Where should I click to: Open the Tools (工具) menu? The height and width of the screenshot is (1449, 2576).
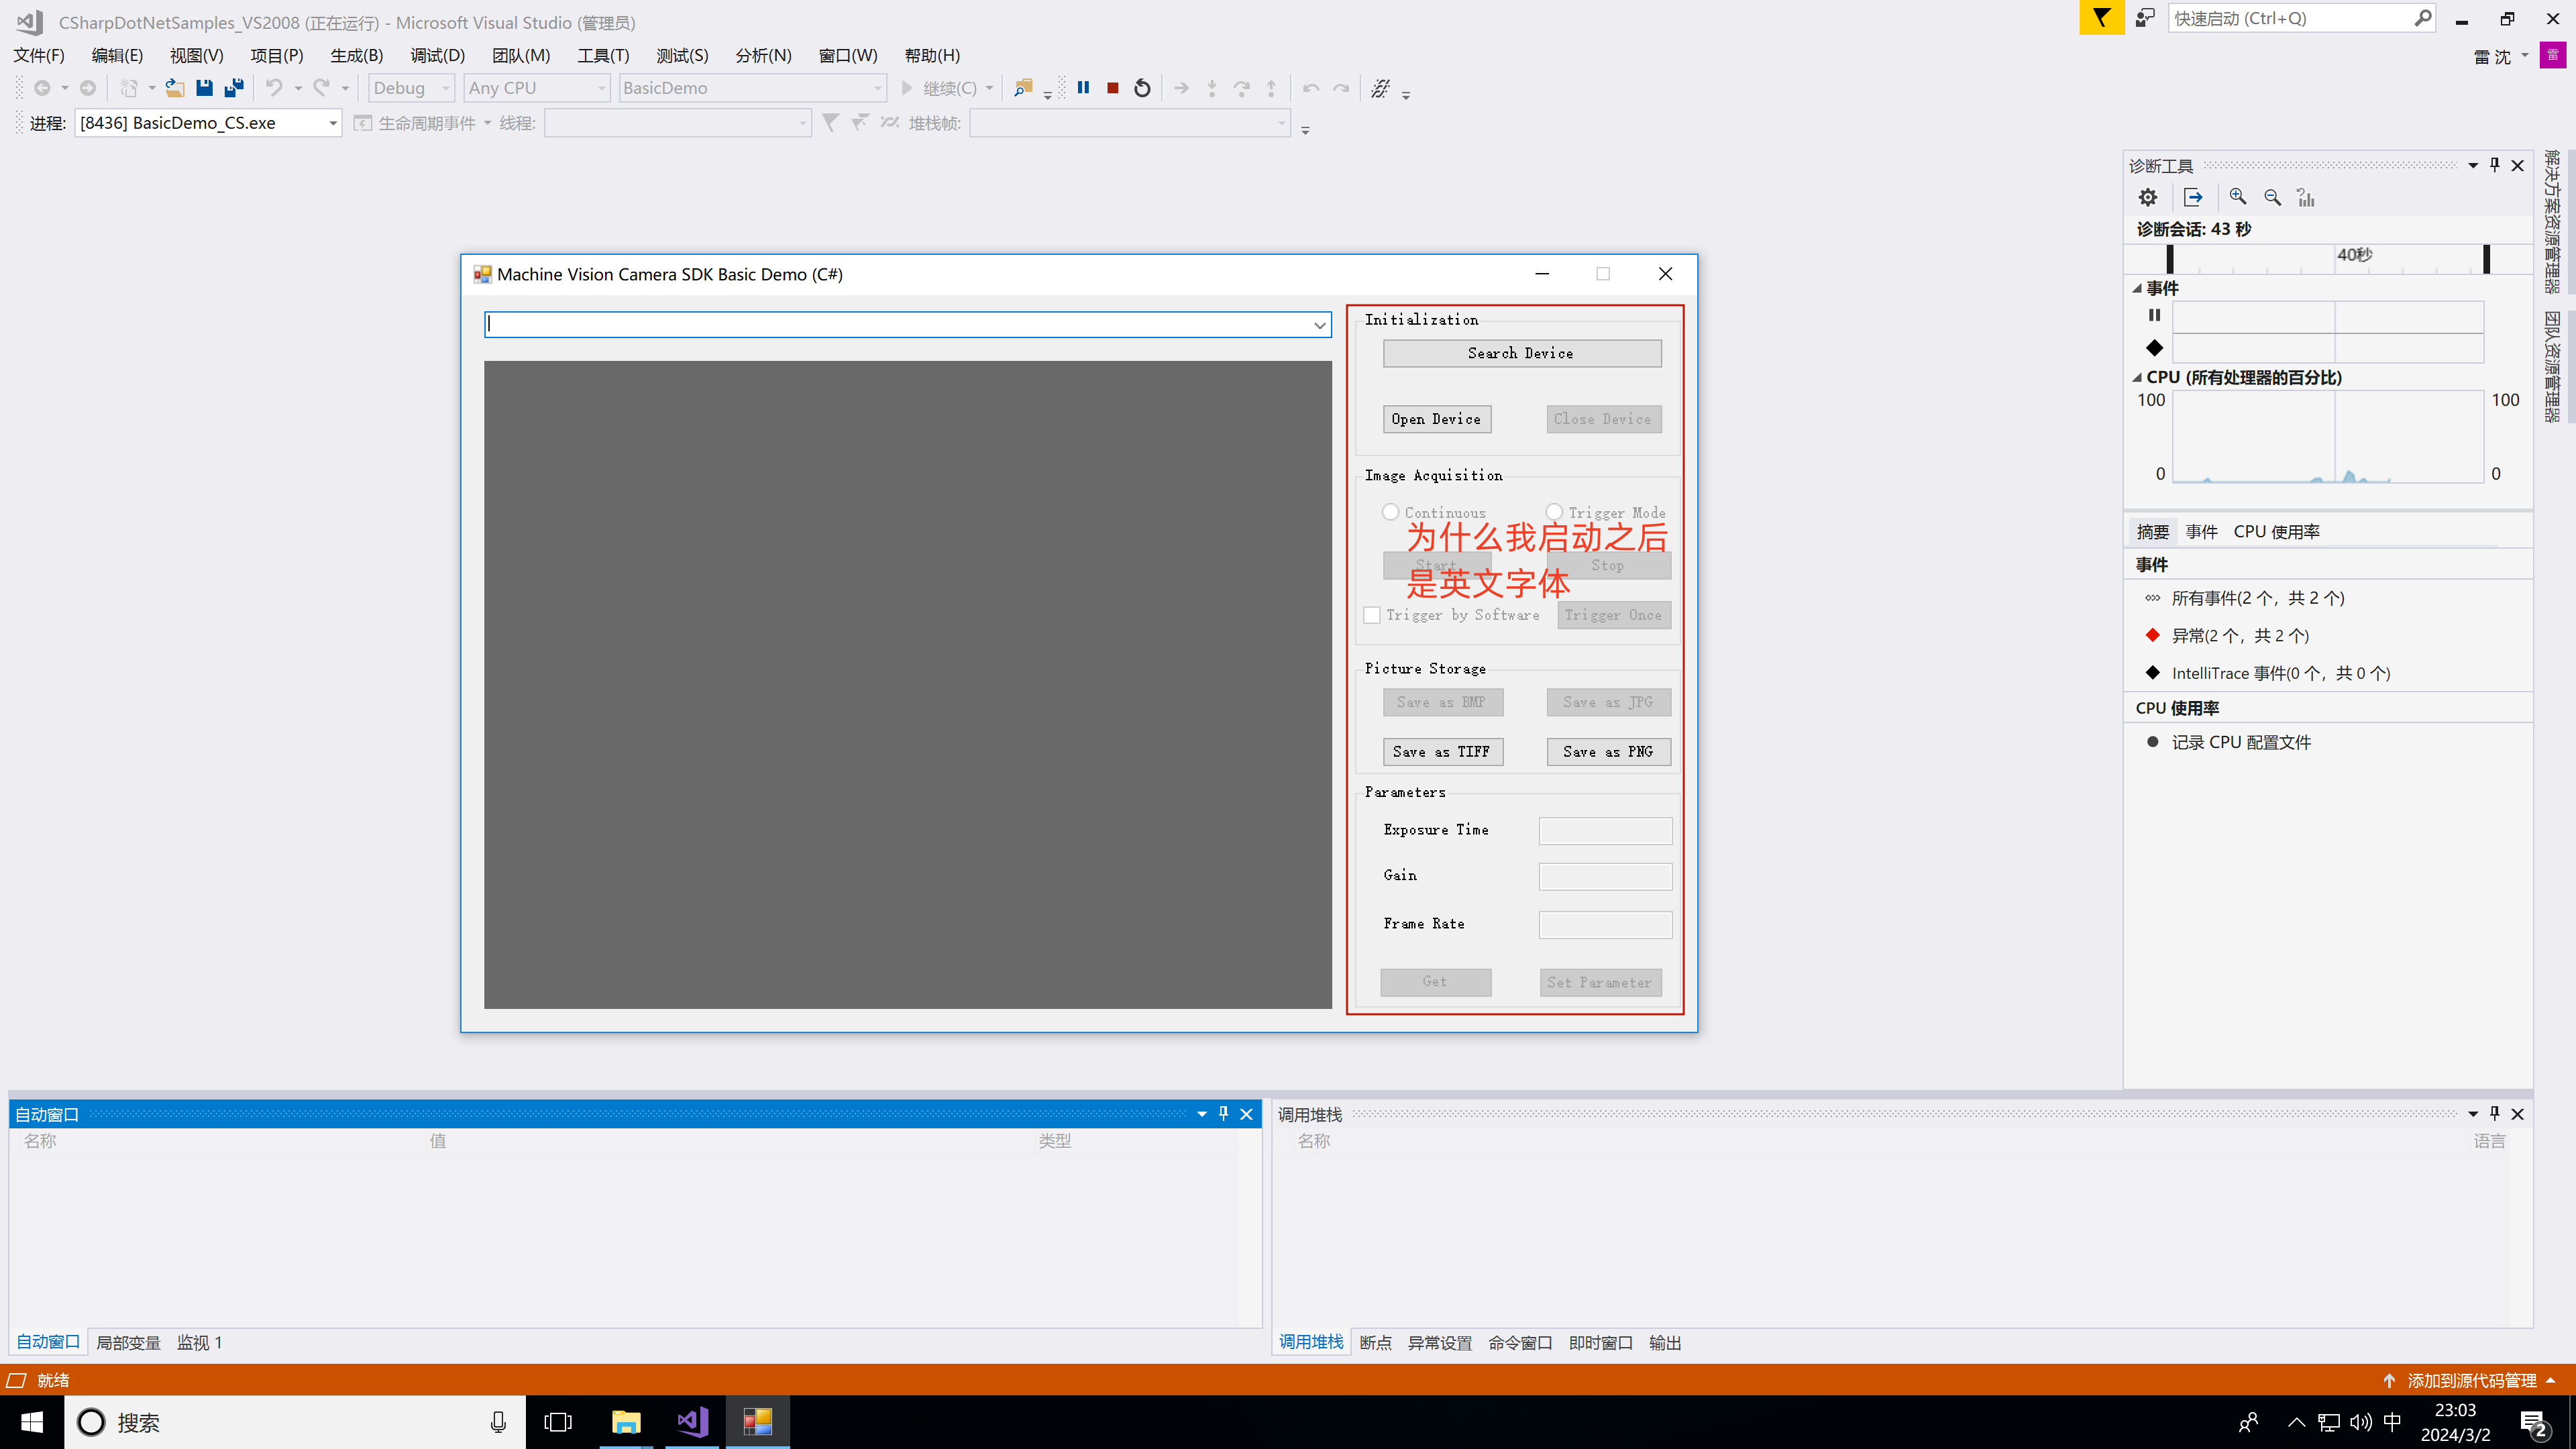tap(603, 55)
